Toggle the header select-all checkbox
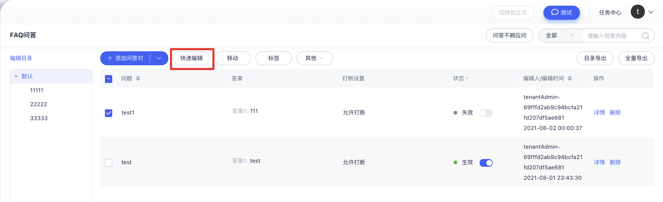 point(109,79)
